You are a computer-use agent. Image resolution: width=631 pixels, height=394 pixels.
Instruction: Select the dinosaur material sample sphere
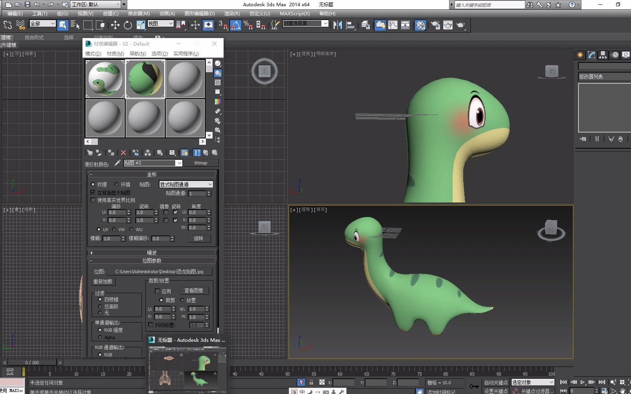point(105,79)
